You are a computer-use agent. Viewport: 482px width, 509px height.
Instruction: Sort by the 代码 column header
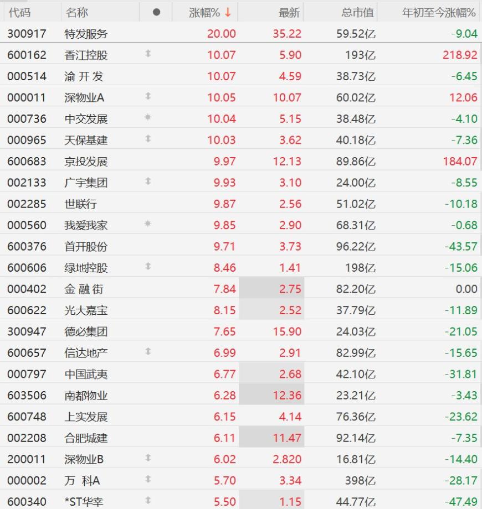20,13
